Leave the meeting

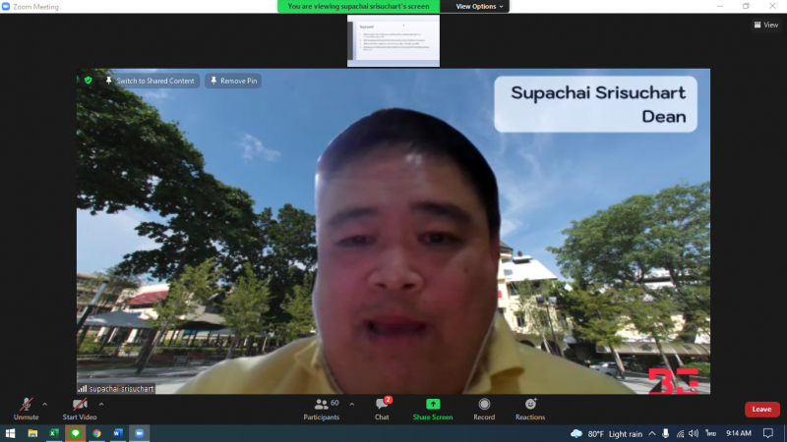coord(761,410)
